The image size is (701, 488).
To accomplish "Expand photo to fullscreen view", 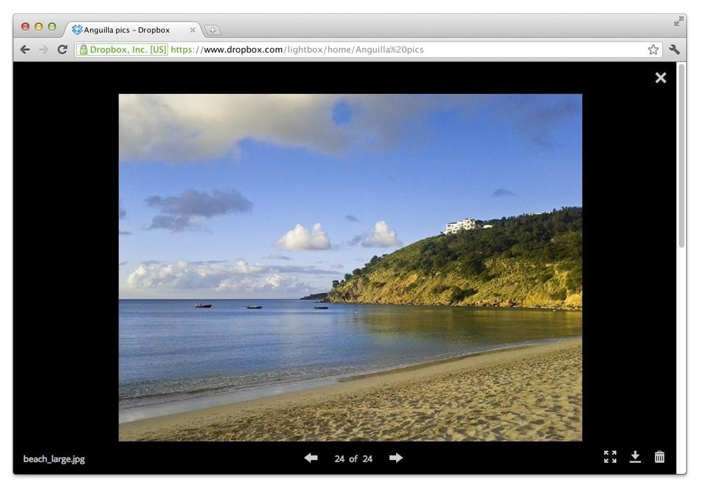I will tap(610, 457).
